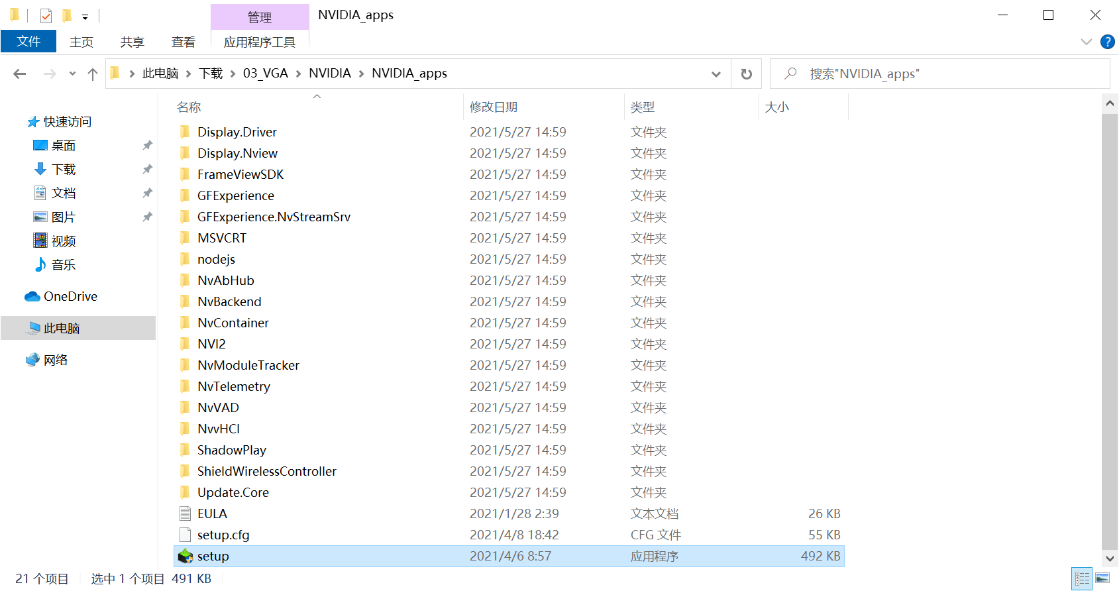Expand breadcrumb arrow after 此电脑
Image resolution: width=1119 pixels, height=591 pixels.
tap(189, 74)
